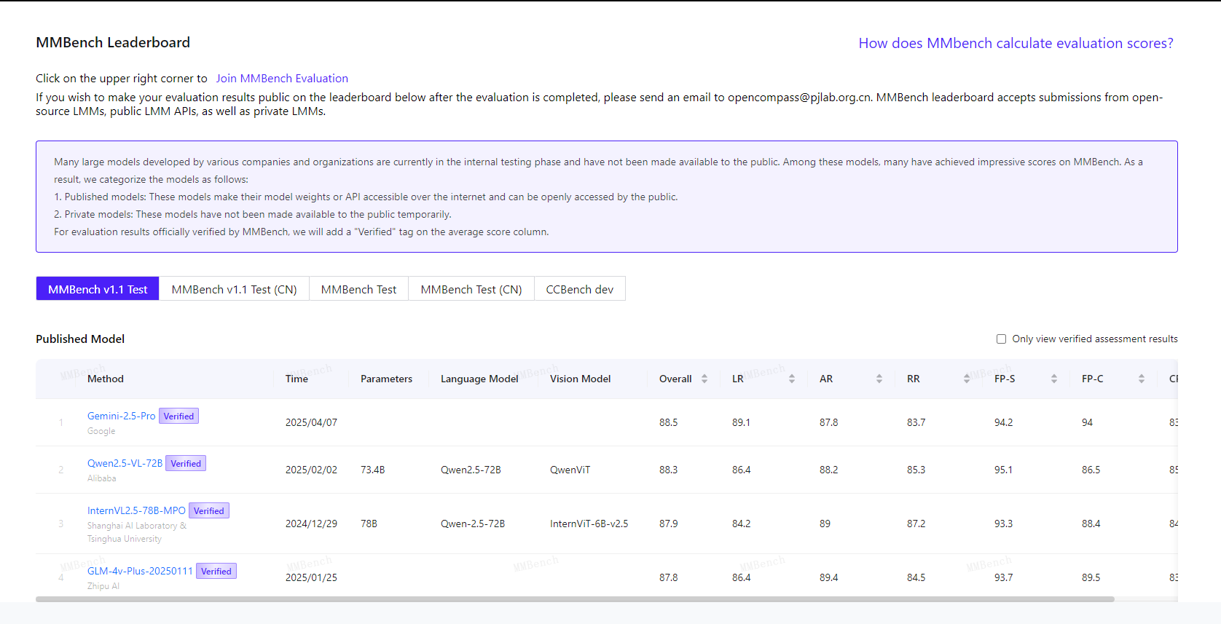Open the Gemini-2.5-Pro model link
The image size is (1221, 624).
click(121, 416)
